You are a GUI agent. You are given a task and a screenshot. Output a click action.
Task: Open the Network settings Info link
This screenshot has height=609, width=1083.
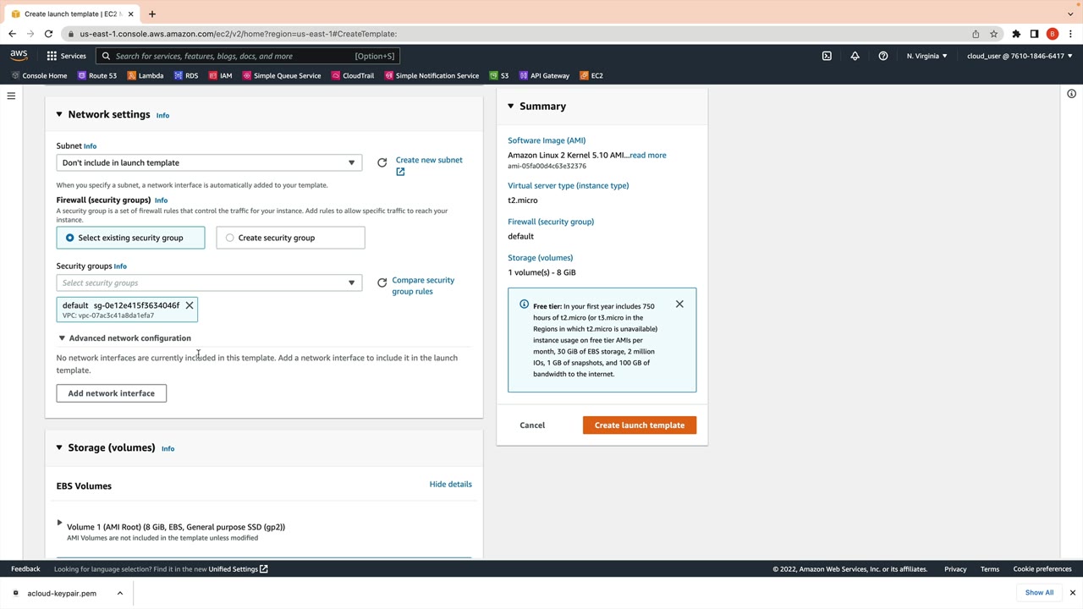click(x=162, y=115)
